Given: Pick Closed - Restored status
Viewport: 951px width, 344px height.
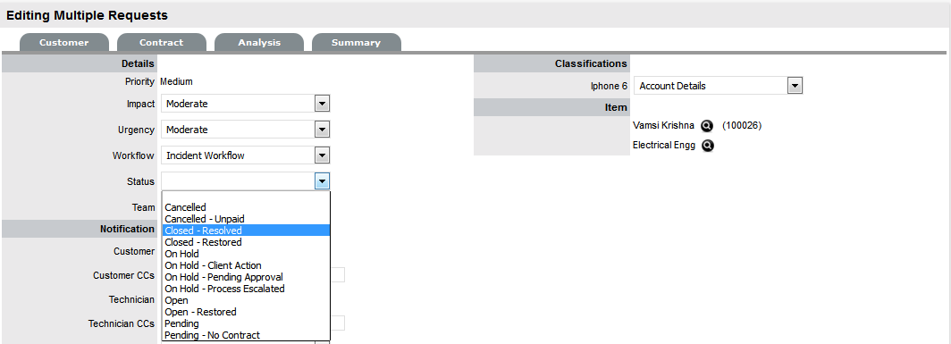Looking at the screenshot, I should coord(246,242).
